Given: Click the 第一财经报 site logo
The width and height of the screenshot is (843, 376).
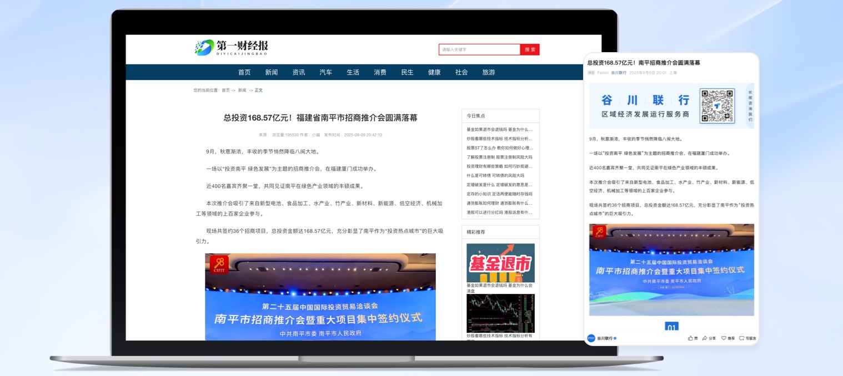Looking at the screenshot, I should (231, 48).
